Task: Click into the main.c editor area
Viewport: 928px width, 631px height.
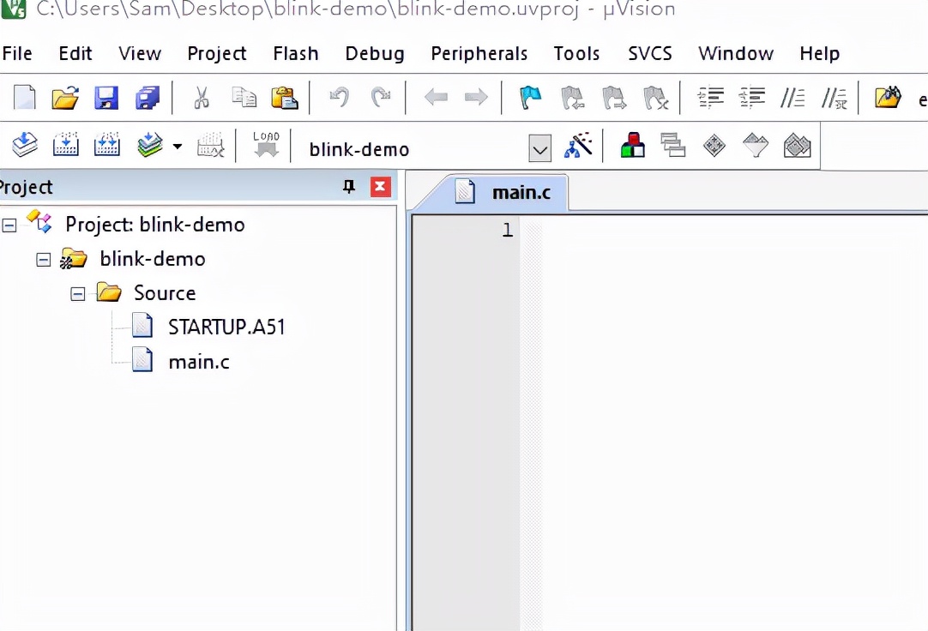Action: [x=734, y=423]
